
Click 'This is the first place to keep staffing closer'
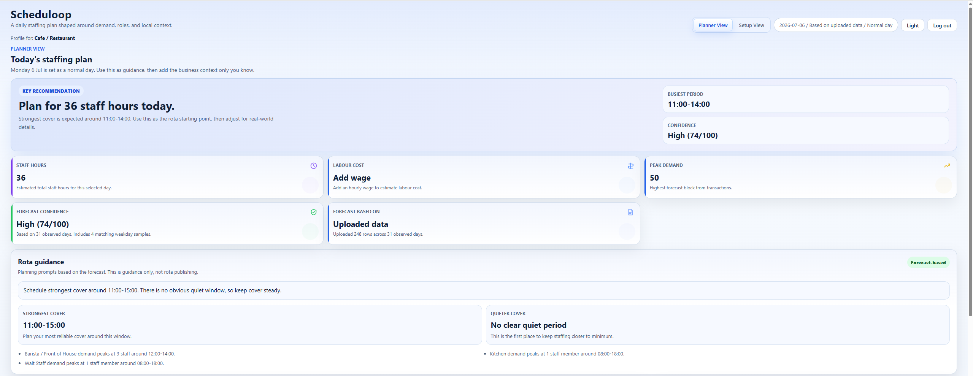[552, 336]
